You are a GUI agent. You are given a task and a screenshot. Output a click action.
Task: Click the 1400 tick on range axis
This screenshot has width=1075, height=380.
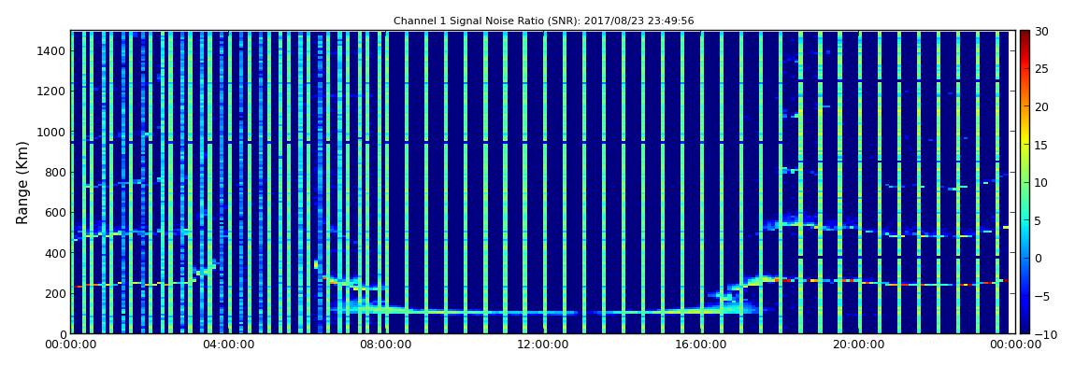50,50
